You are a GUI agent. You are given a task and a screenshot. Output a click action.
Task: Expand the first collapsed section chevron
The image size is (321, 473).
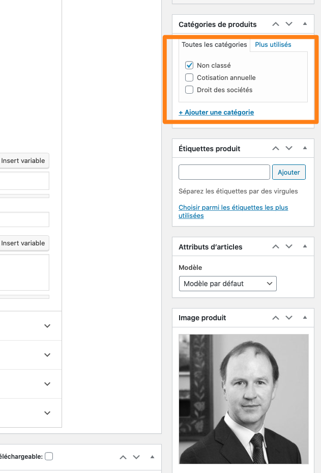tap(47, 326)
